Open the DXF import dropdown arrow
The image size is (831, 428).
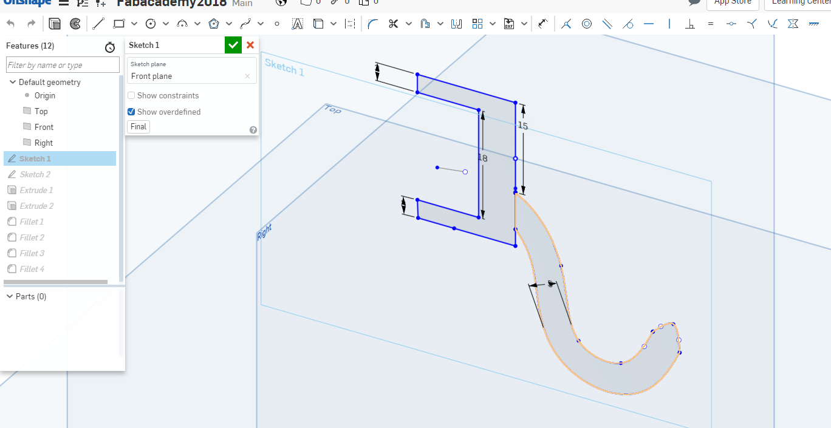(524, 24)
